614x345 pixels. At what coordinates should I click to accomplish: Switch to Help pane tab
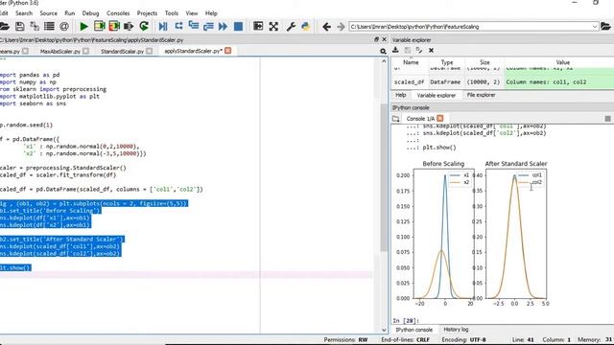point(401,95)
